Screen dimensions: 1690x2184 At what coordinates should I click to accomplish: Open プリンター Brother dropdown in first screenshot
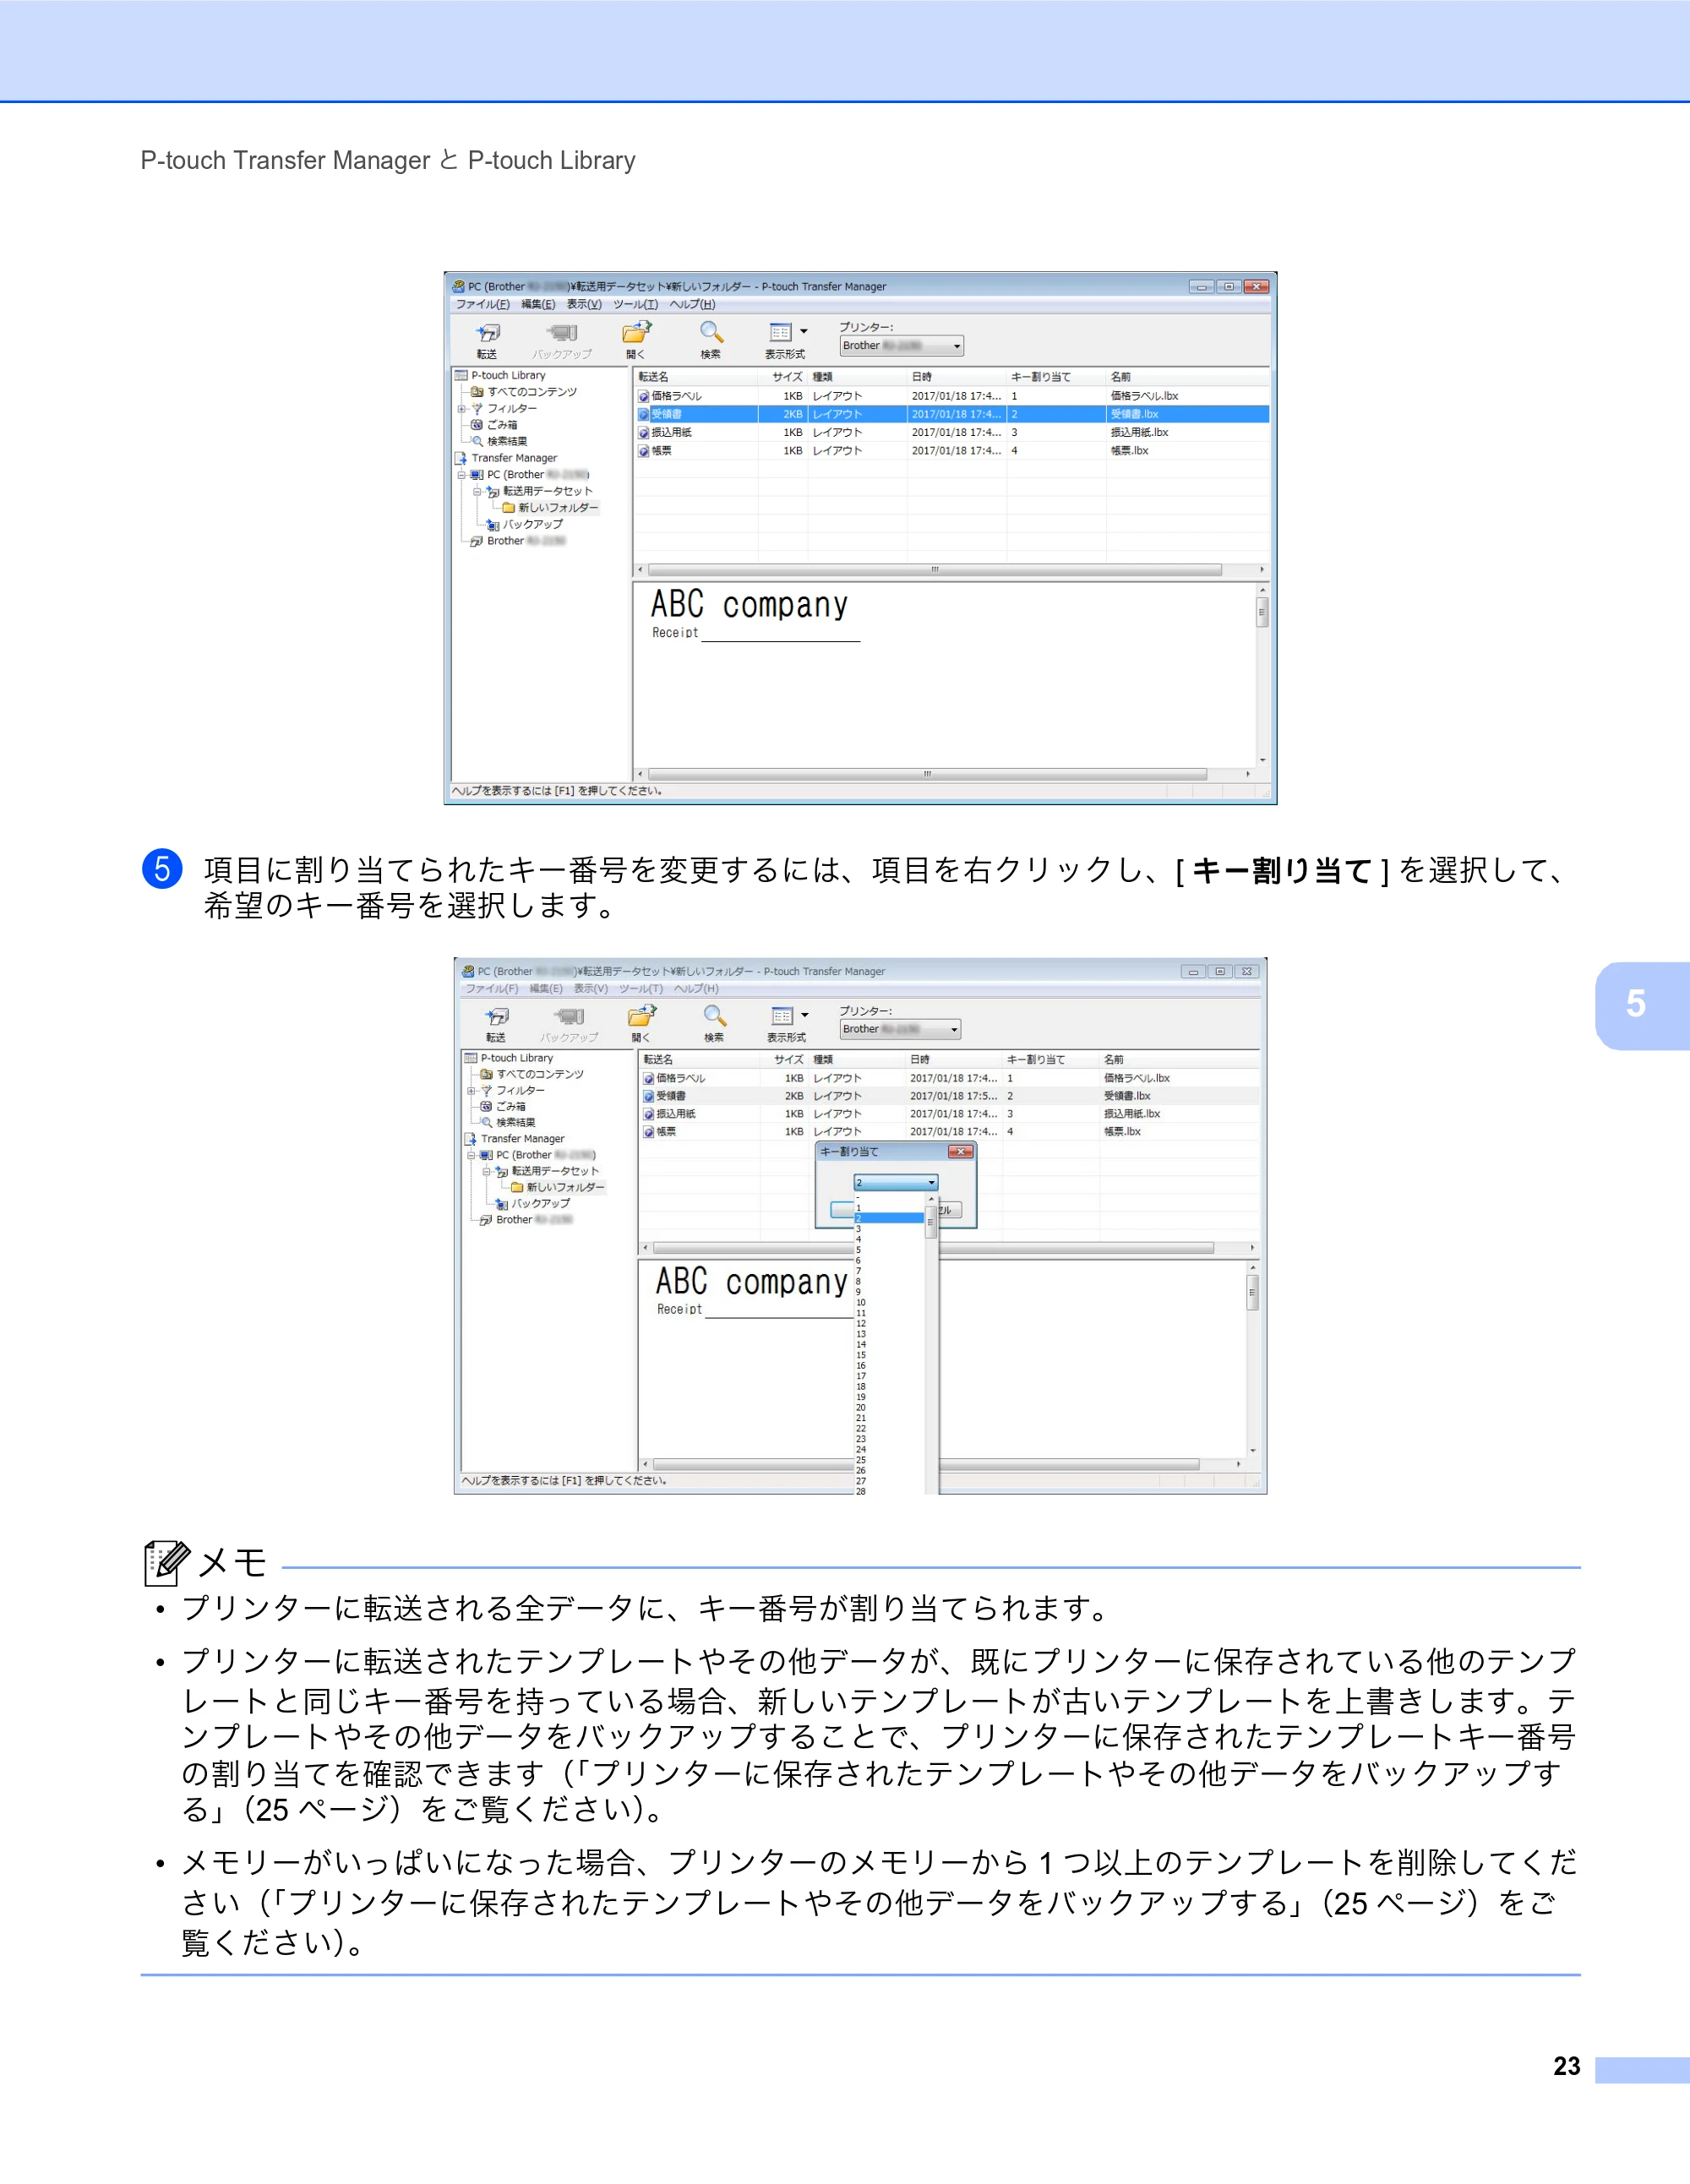click(901, 346)
